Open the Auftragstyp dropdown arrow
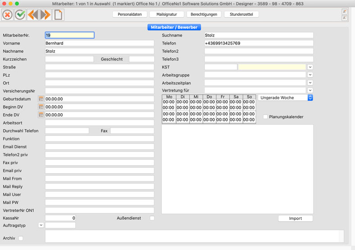The image size is (355, 250). [x=41, y=225]
